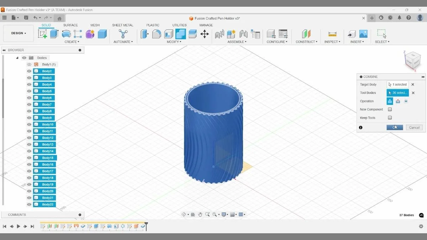Click the Orbit icon in navigation bar
This screenshot has width=427, height=240.
tap(184, 214)
